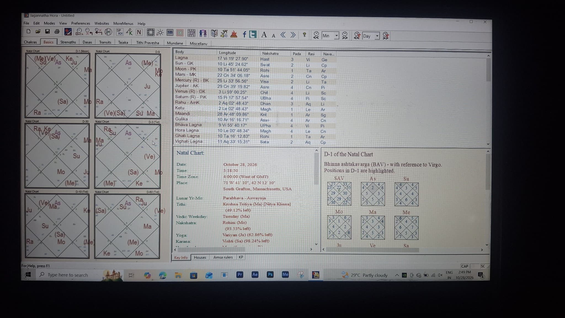Viewport: 565px width, 318px height.
Task: Click the SP KH toolbar icon
Action: click(x=119, y=32)
